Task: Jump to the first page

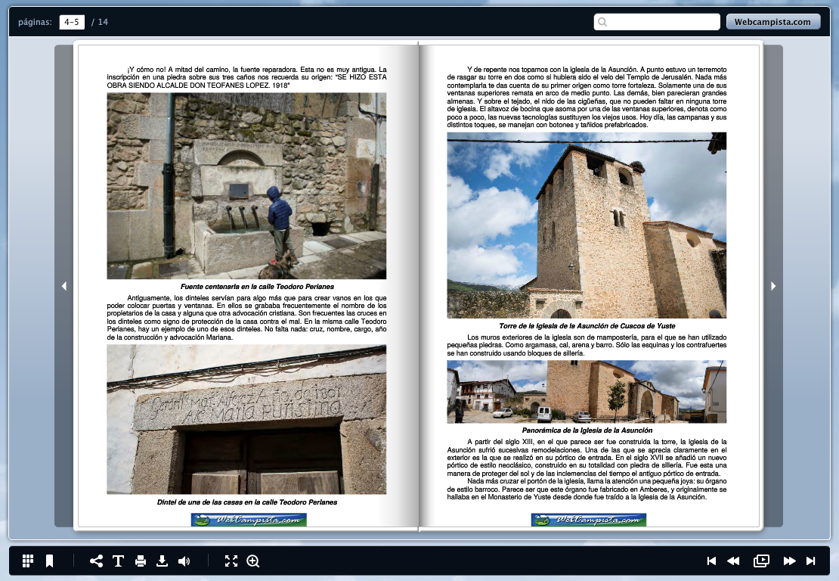Action: pyautogui.click(x=711, y=561)
